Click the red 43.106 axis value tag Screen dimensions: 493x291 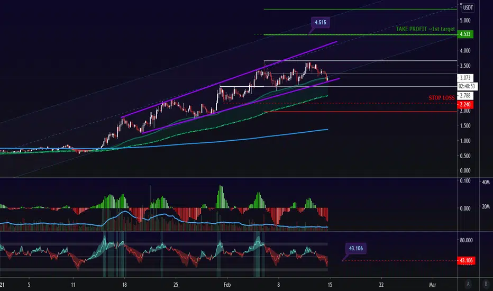466,260
